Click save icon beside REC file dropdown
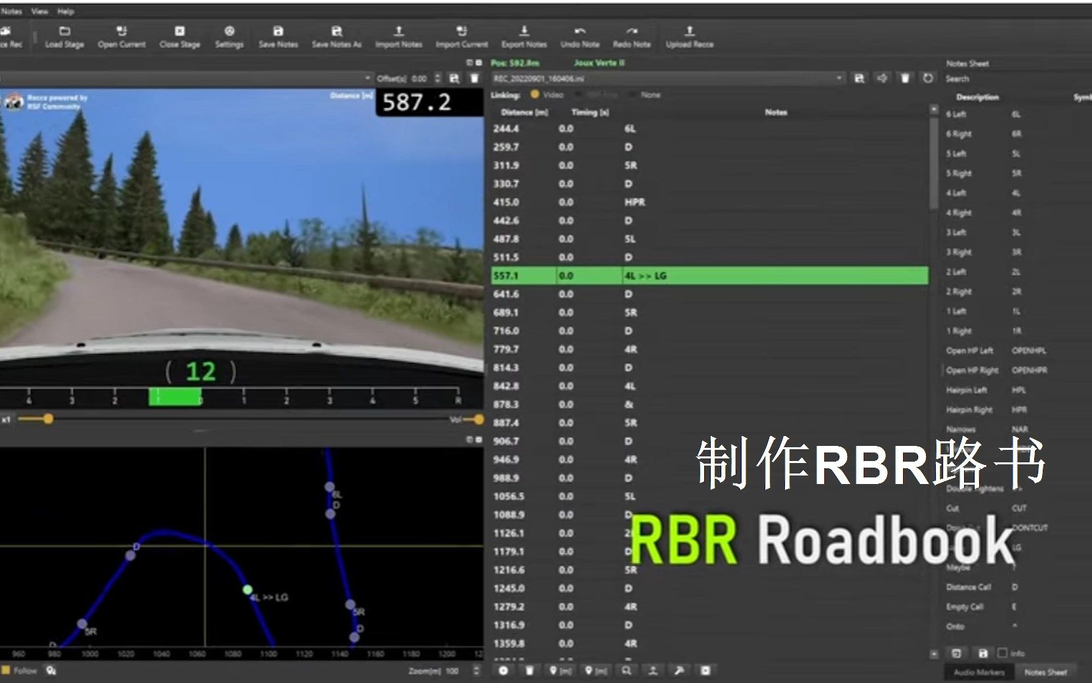 tap(859, 78)
